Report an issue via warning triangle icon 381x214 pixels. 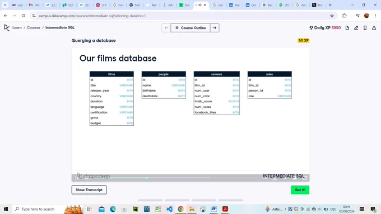point(374,28)
